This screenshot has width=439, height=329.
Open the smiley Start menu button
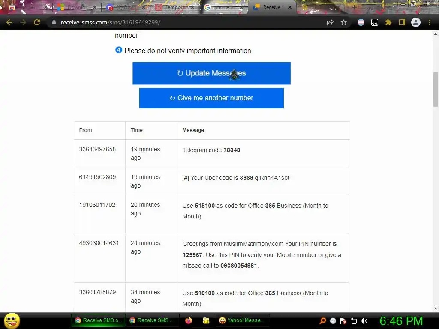point(12,320)
